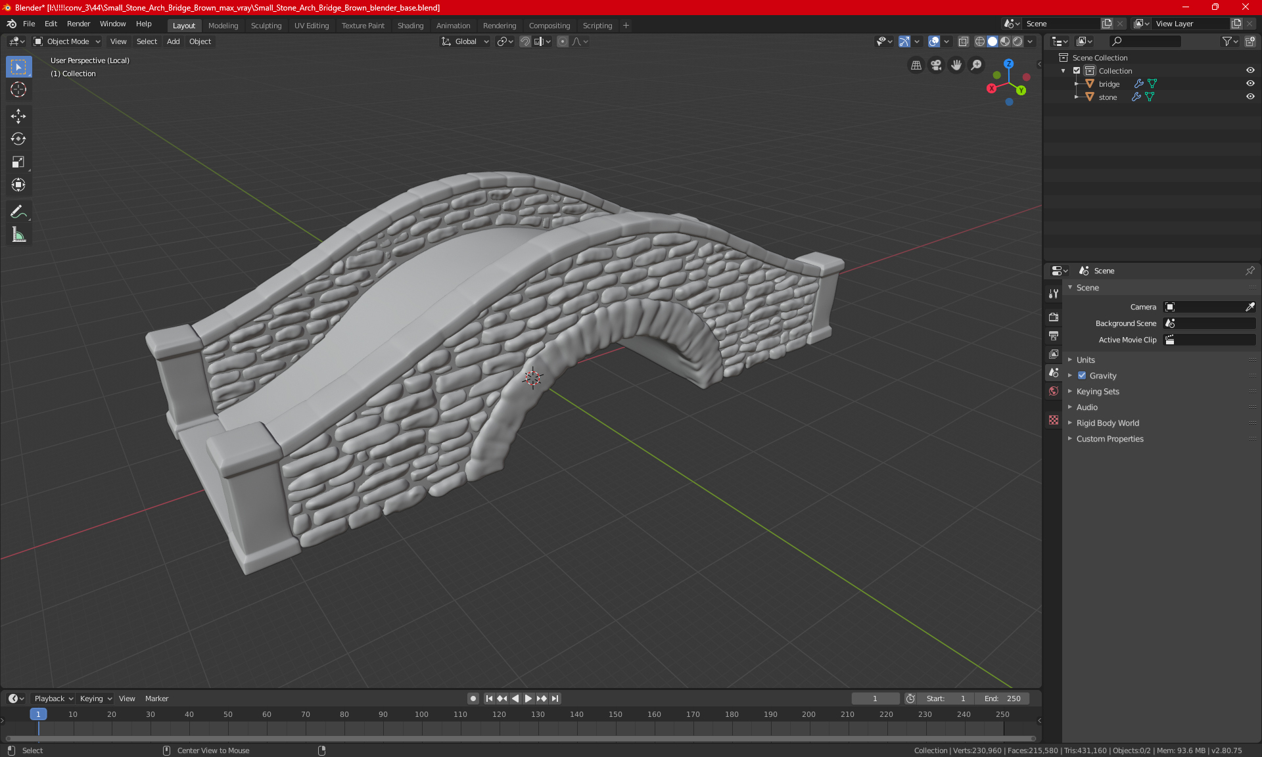
Task: Uncheck the Collection exclude checkbox
Action: pyautogui.click(x=1077, y=70)
